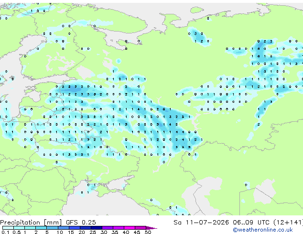Click the "25" legend scale label
The image size is (303, 234).
93,232
